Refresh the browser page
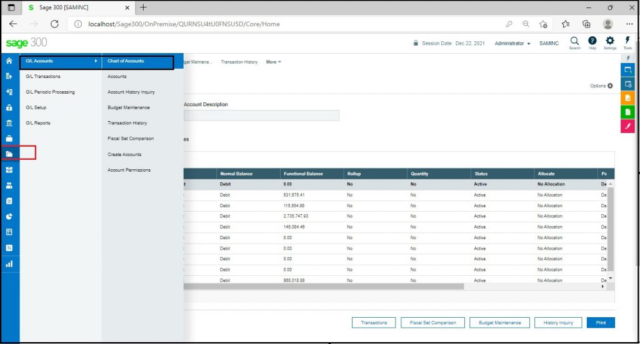Image resolution: width=640 pixels, height=344 pixels. pos(54,24)
